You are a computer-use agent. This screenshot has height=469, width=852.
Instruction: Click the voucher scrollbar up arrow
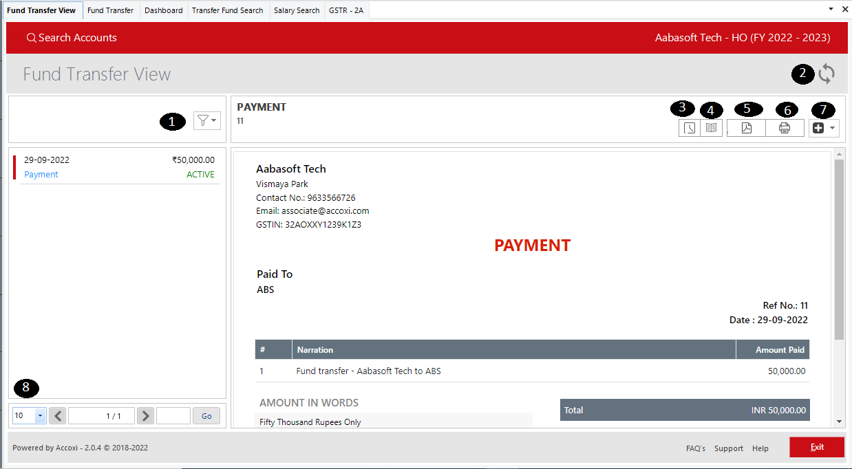(839, 155)
